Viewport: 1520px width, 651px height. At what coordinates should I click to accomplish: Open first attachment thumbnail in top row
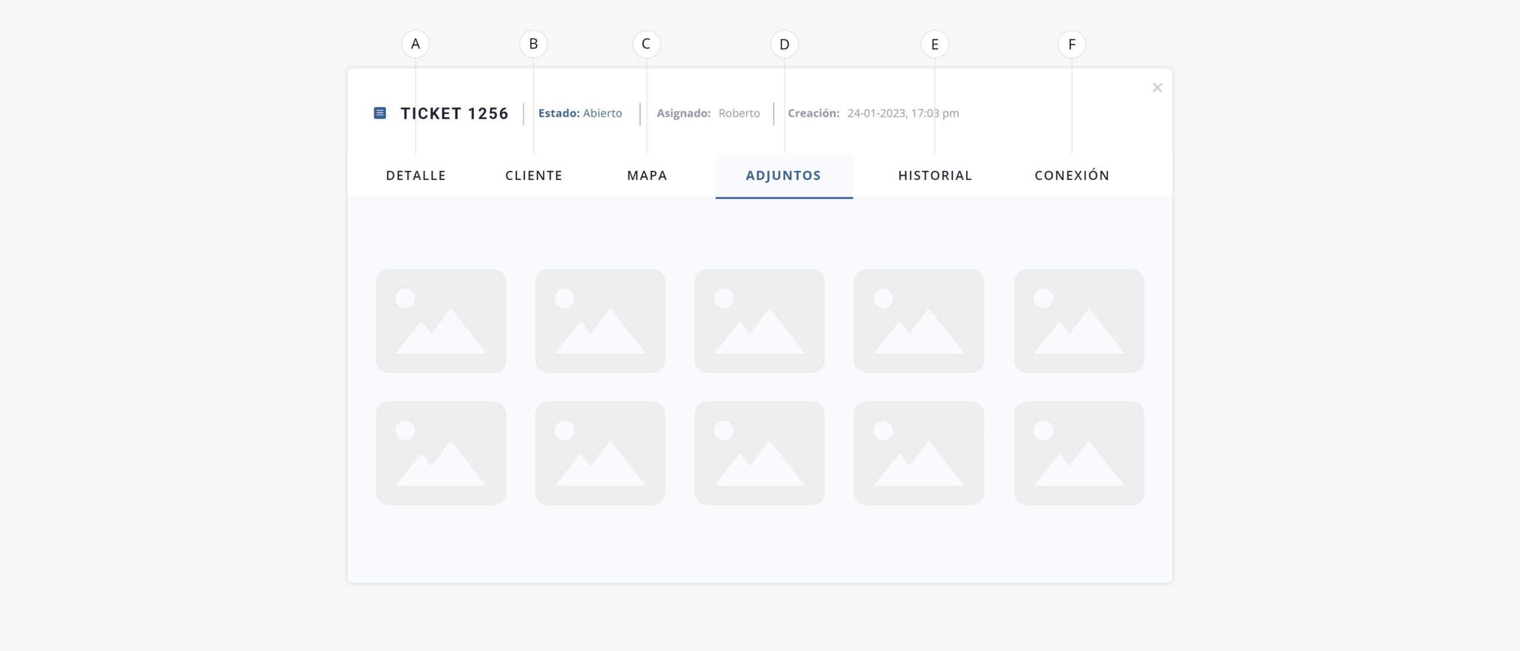click(441, 321)
